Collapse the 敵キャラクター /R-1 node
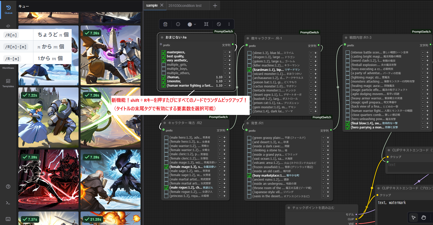 (248, 38)
